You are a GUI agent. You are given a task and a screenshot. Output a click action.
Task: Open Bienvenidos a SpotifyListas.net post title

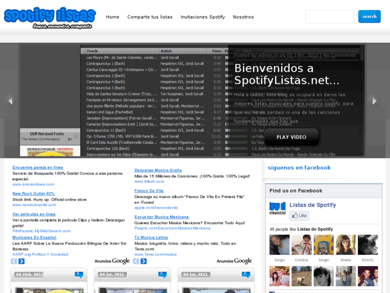(x=287, y=74)
